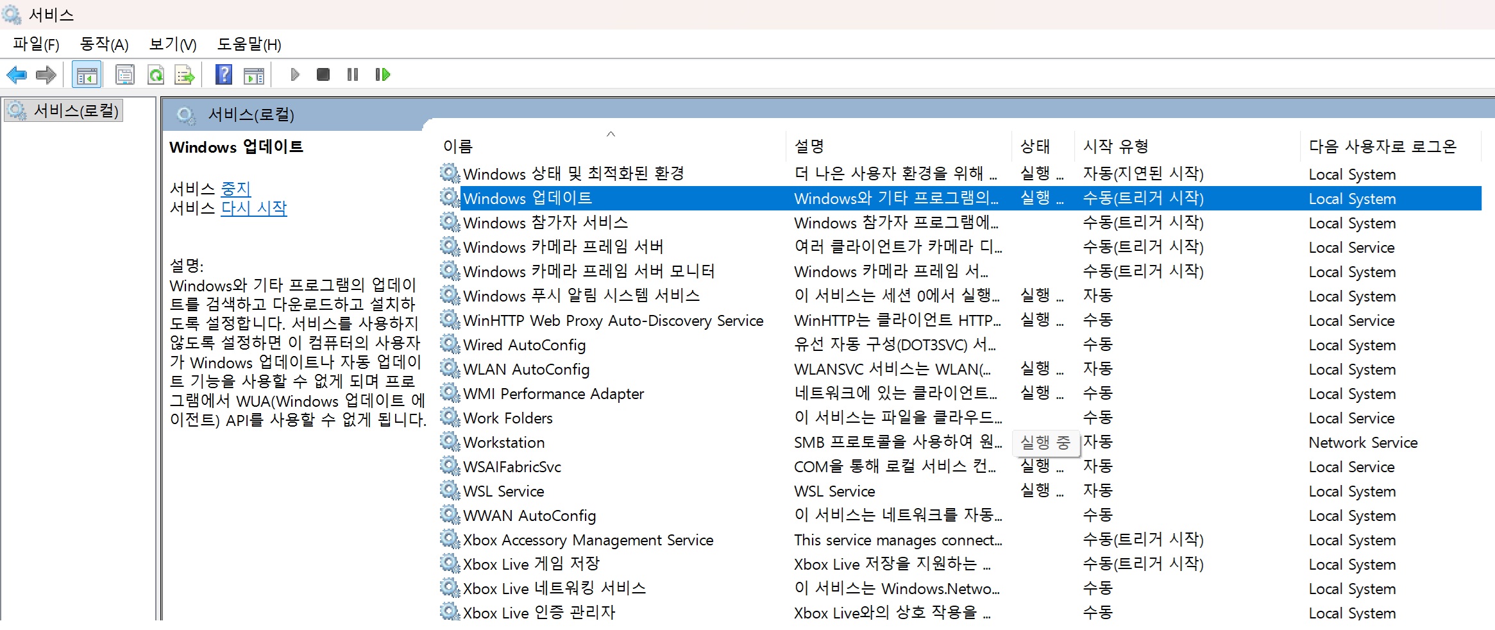The image size is (1495, 630).
Task: Click the gear icon beside WLAN AutoConfig
Action: (x=450, y=369)
